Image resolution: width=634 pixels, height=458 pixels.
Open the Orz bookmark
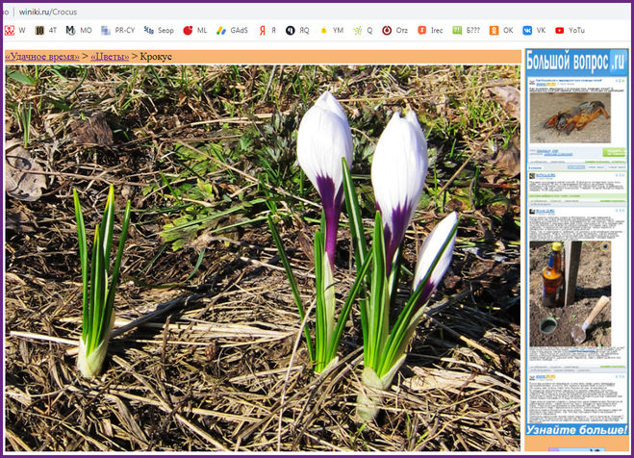click(394, 31)
